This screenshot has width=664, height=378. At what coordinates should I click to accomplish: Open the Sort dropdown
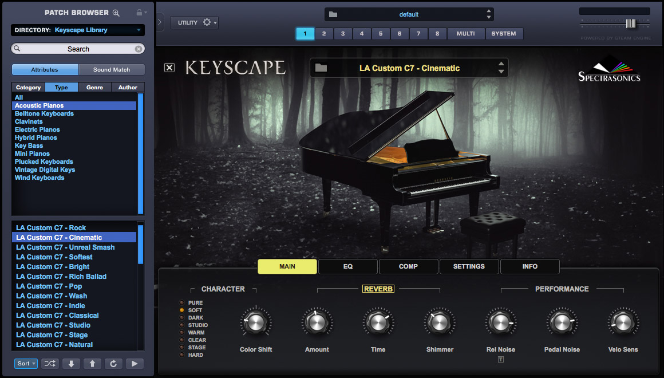click(x=26, y=363)
